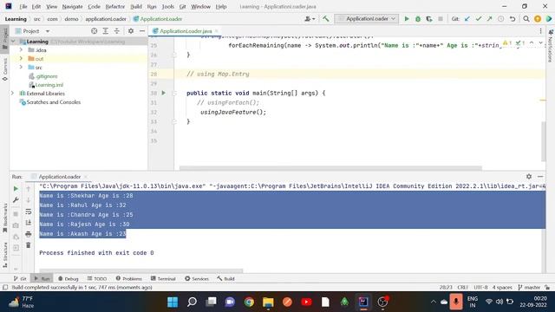This screenshot has width=555, height=312.
Task: Click editor horizontal scrollbar
Action: [330, 168]
